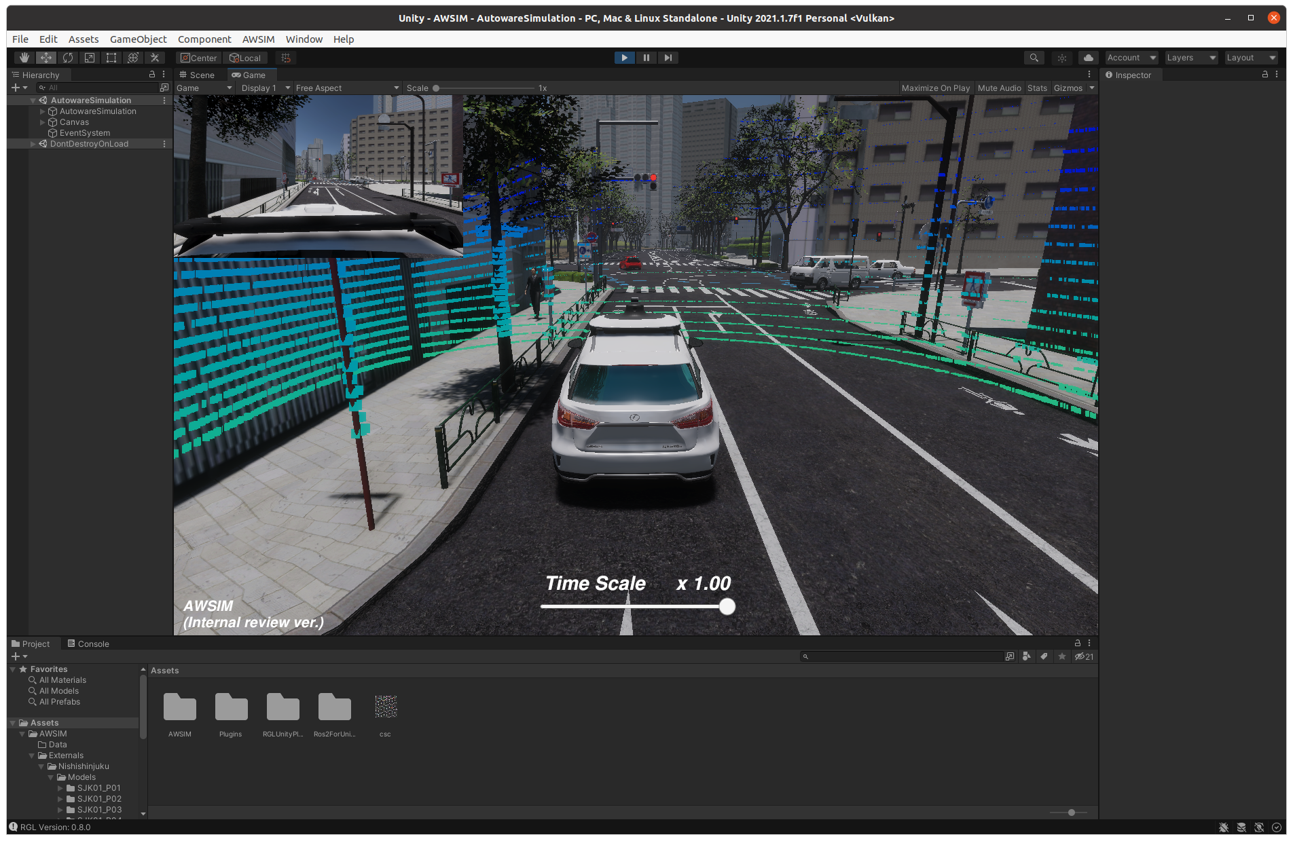
Task: Open Inspector panel kebab menu
Action: click(x=1277, y=75)
